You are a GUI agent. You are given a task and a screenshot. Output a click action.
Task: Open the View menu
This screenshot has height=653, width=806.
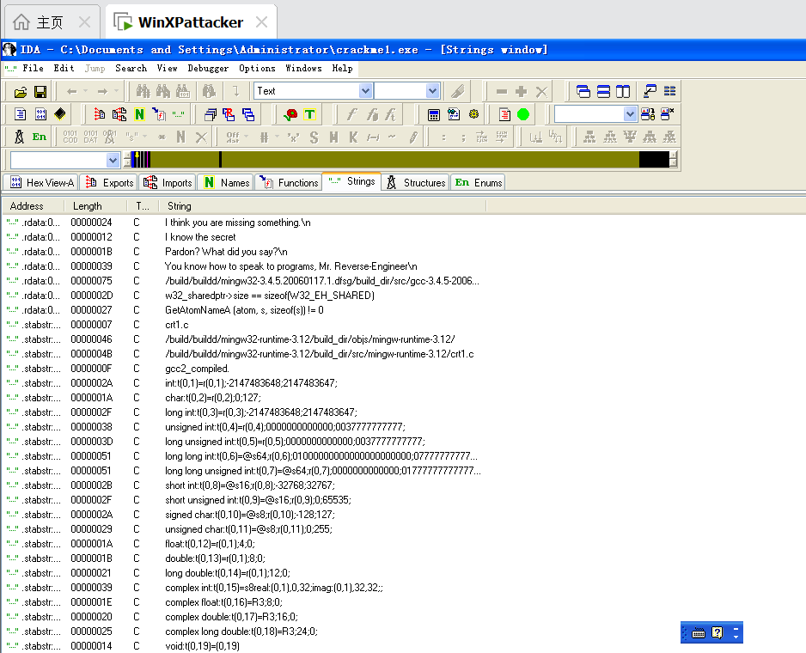click(x=167, y=68)
